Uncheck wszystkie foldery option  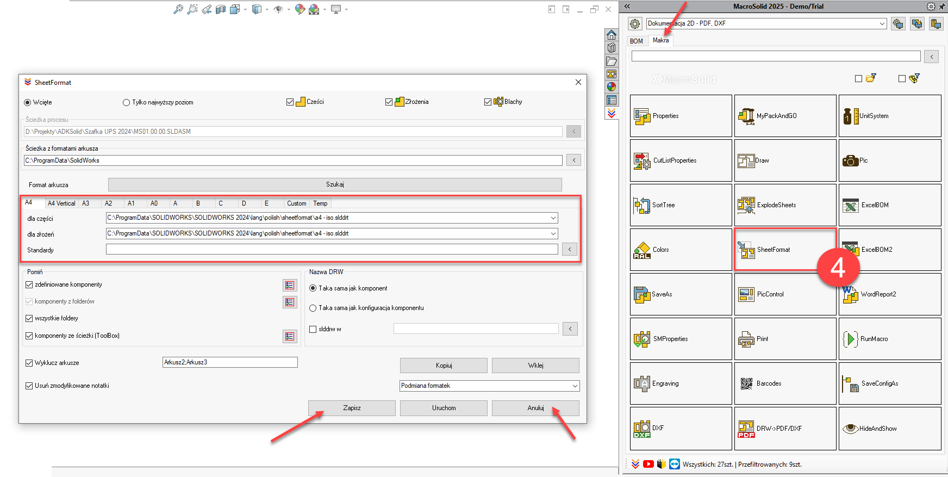pyautogui.click(x=29, y=318)
